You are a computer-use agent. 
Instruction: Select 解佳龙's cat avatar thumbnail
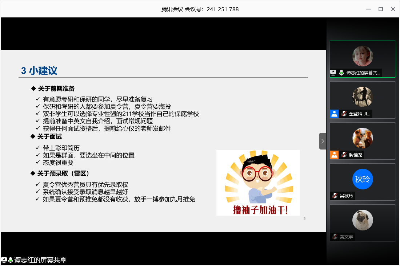pos(363,138)
